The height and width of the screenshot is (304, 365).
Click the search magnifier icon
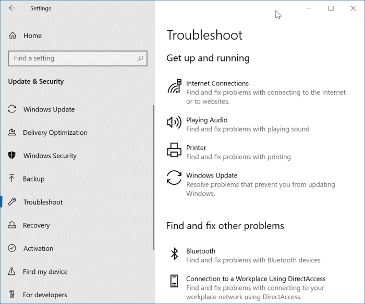[140, 58]
